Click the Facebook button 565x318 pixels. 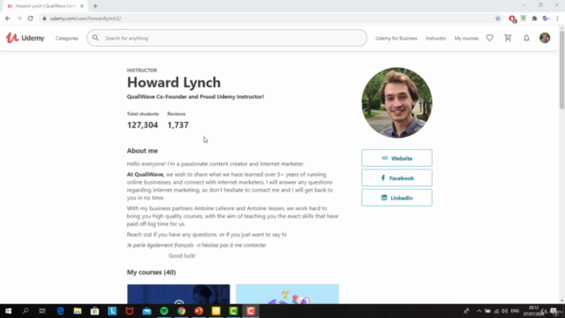click(x=396, y=178)
